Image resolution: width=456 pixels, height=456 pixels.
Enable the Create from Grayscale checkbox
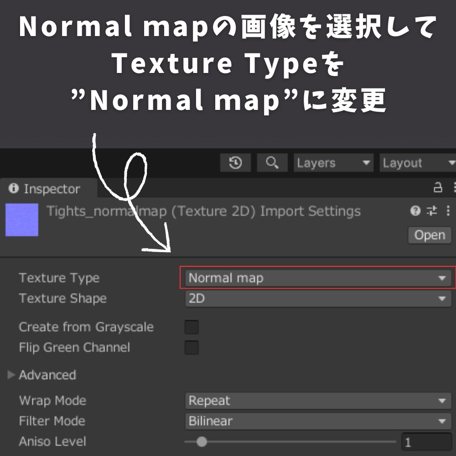pos(192,326)
